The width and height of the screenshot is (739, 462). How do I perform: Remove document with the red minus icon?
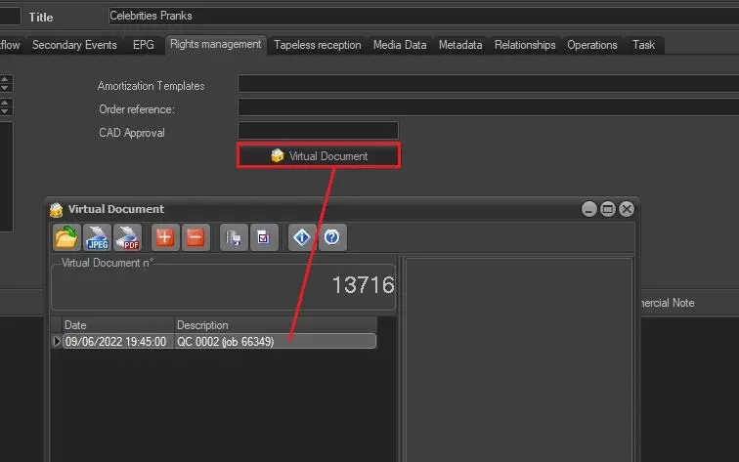[195, 237]
